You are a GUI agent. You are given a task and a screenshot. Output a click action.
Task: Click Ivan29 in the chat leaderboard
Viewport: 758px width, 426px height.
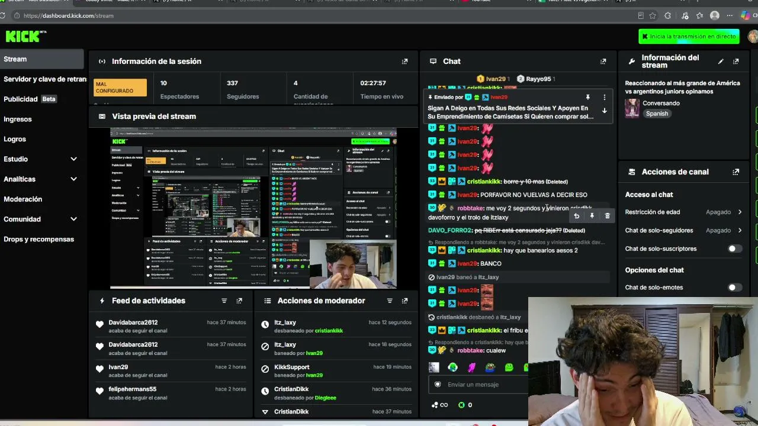492,79
